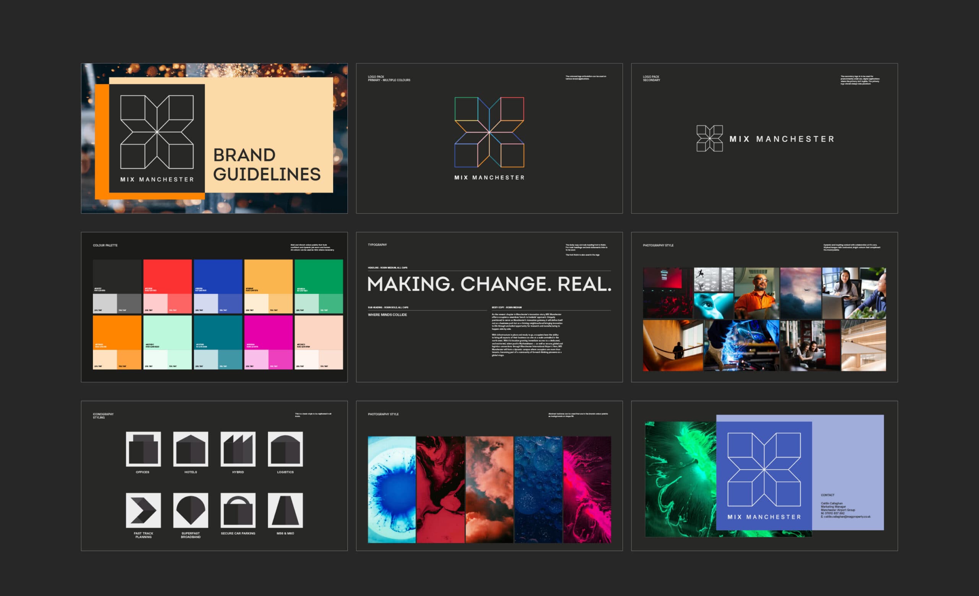979x596 pixels.
Task: Open the photo of man in orange shirt
Action: click(756, 293)
